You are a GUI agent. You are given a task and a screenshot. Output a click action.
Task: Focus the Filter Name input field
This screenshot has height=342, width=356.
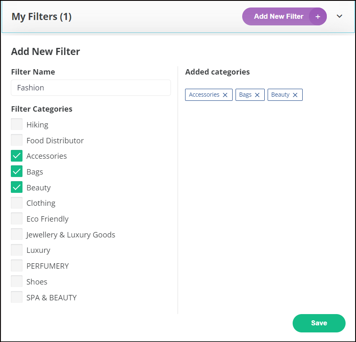(91, 87)
